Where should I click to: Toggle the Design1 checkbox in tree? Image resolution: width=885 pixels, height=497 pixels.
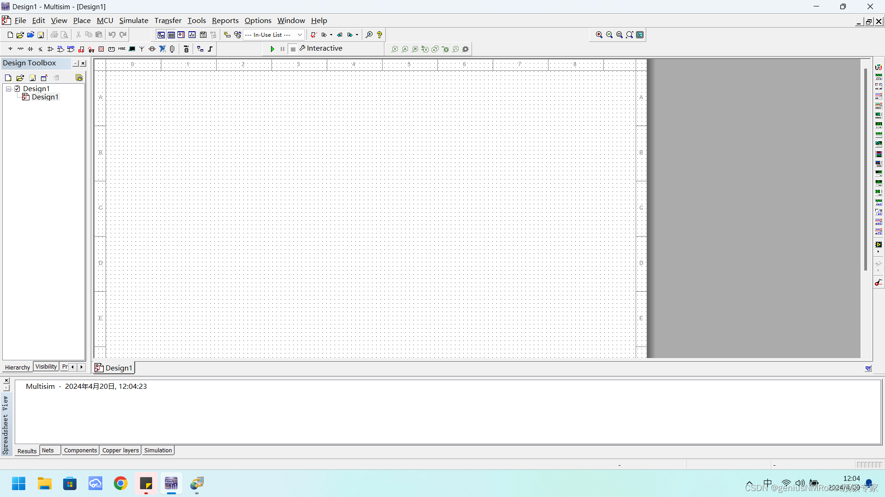coord(18,88)
